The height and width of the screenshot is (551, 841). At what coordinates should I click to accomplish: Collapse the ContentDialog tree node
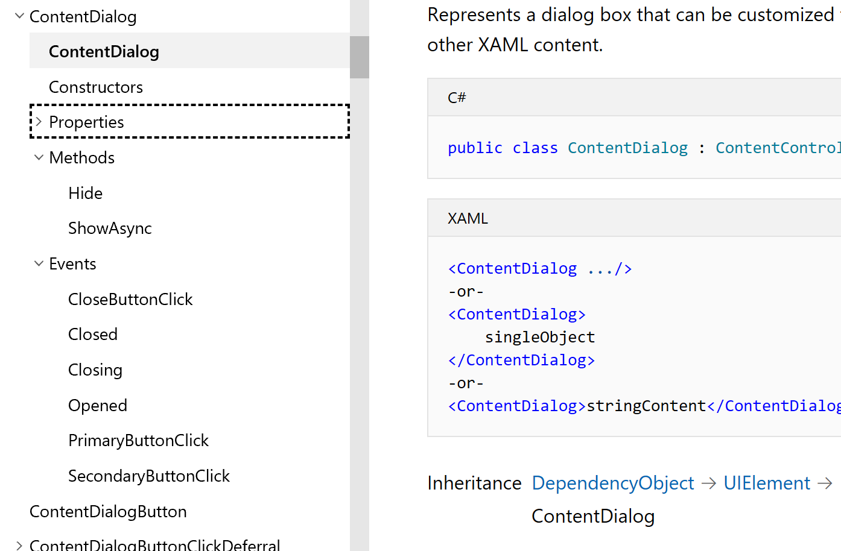tap(19, 16)
